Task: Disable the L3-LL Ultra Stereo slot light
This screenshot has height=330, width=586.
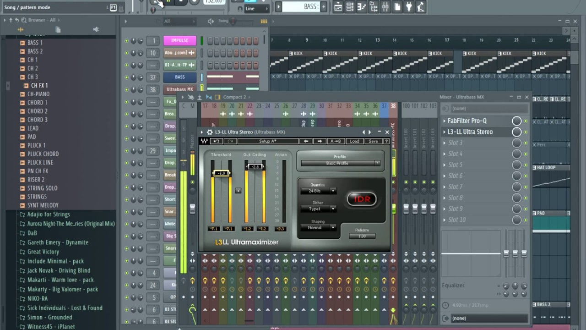Action: point(526,132)
